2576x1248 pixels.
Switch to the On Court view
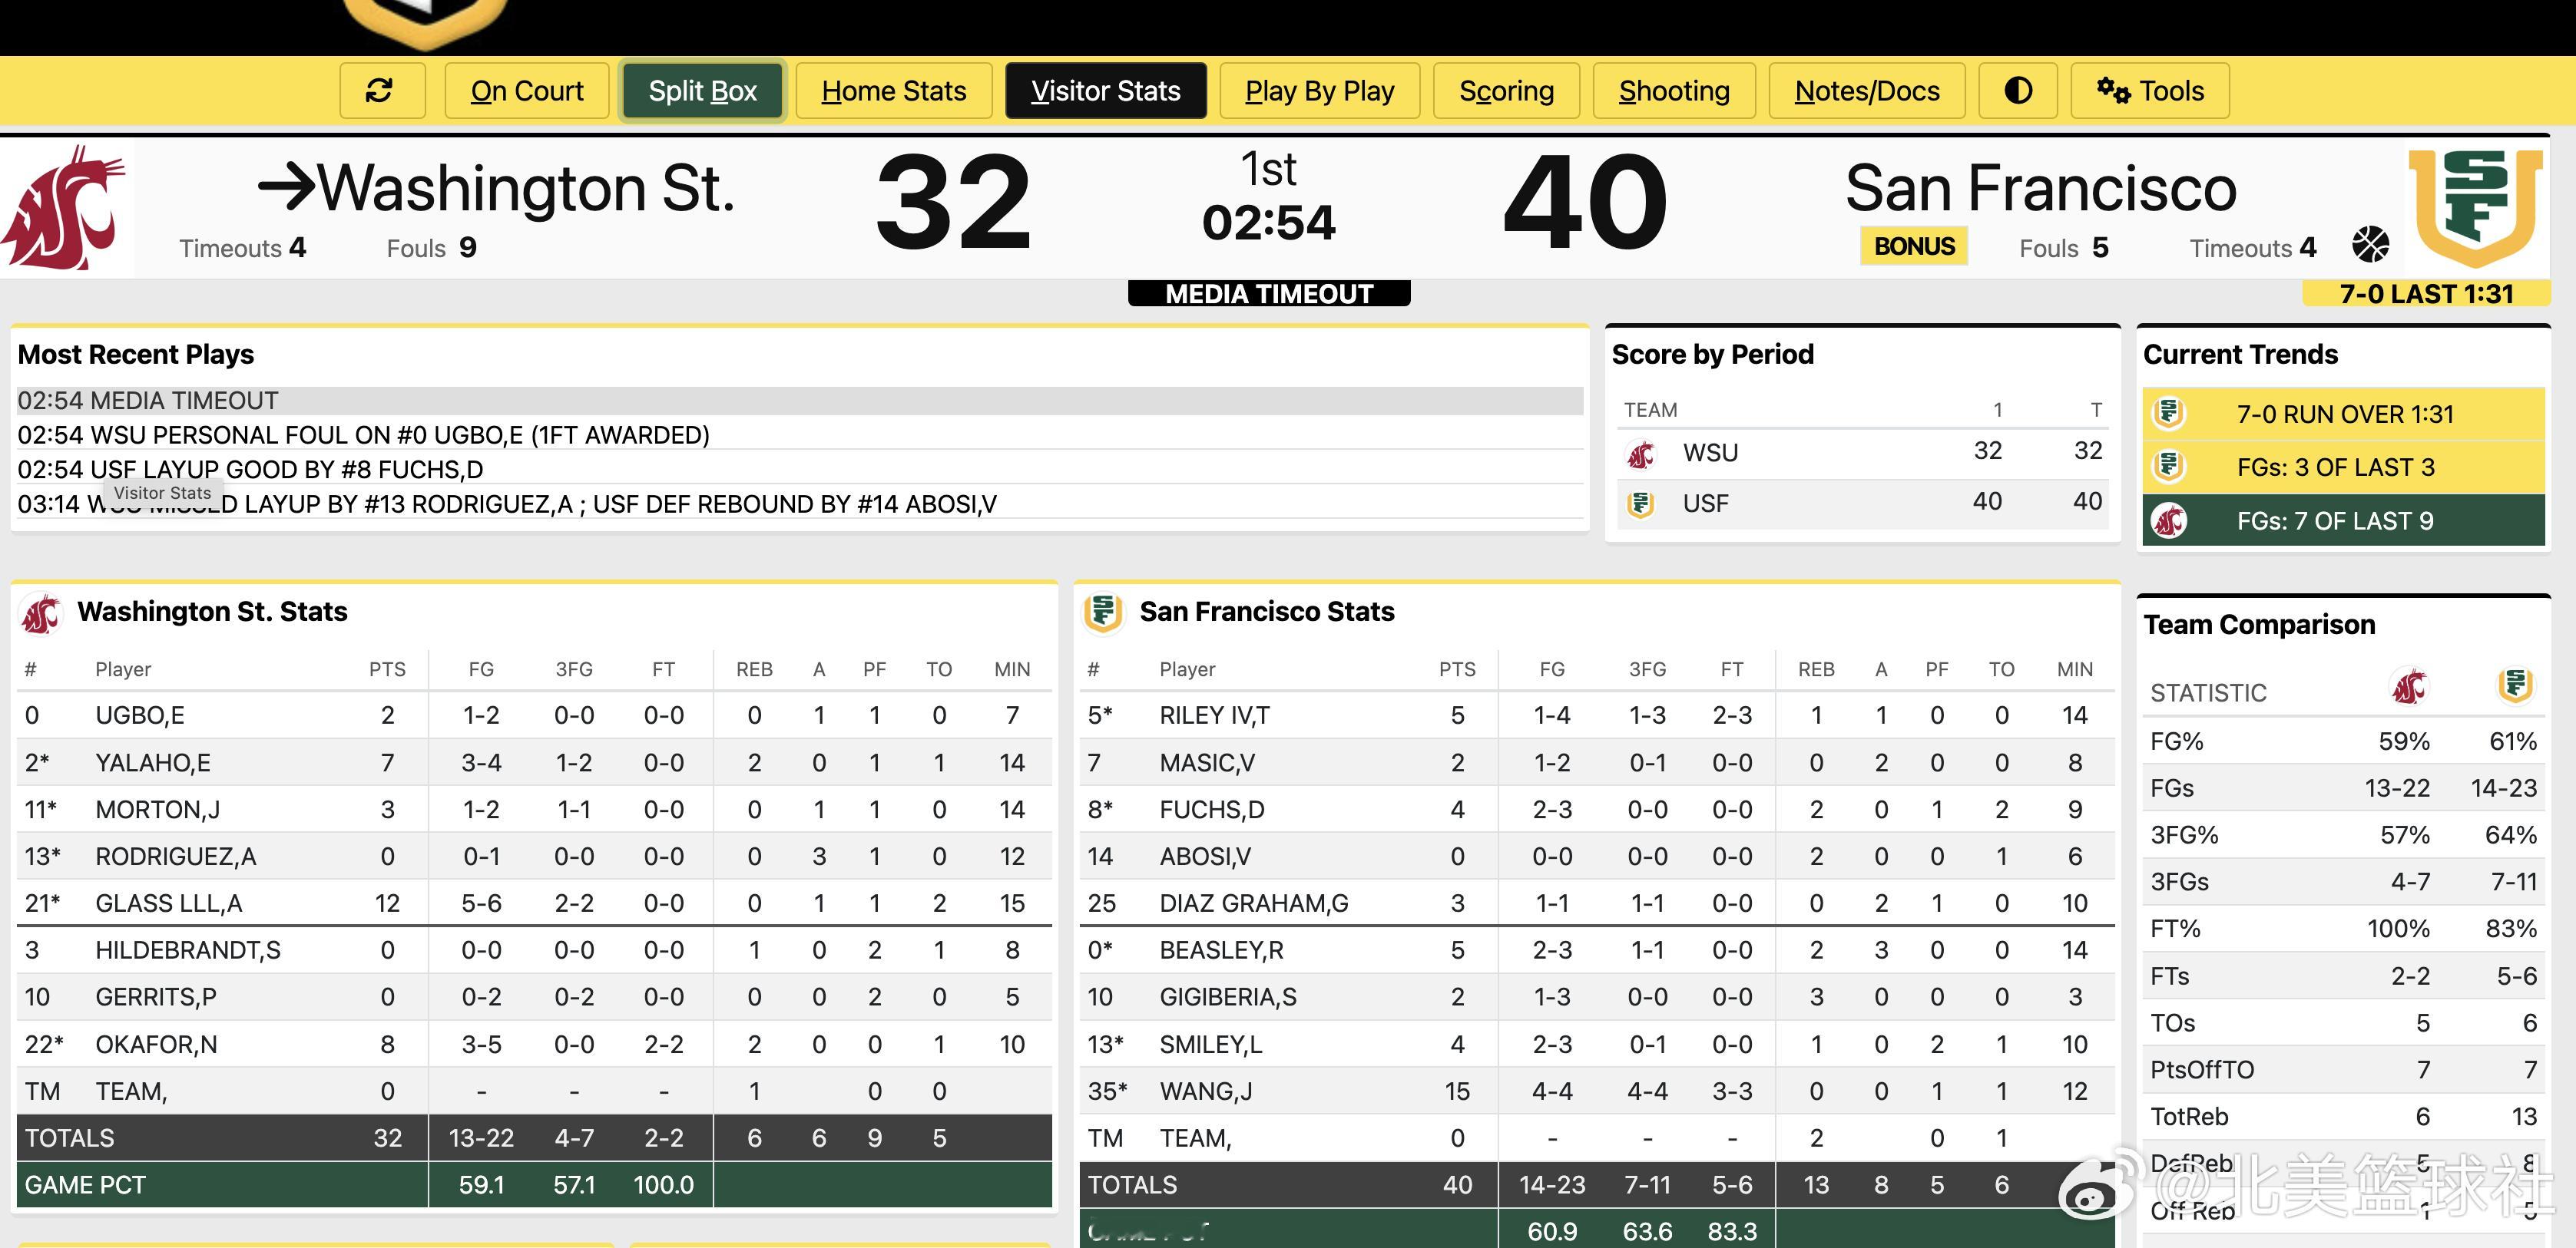coord(526,91)
